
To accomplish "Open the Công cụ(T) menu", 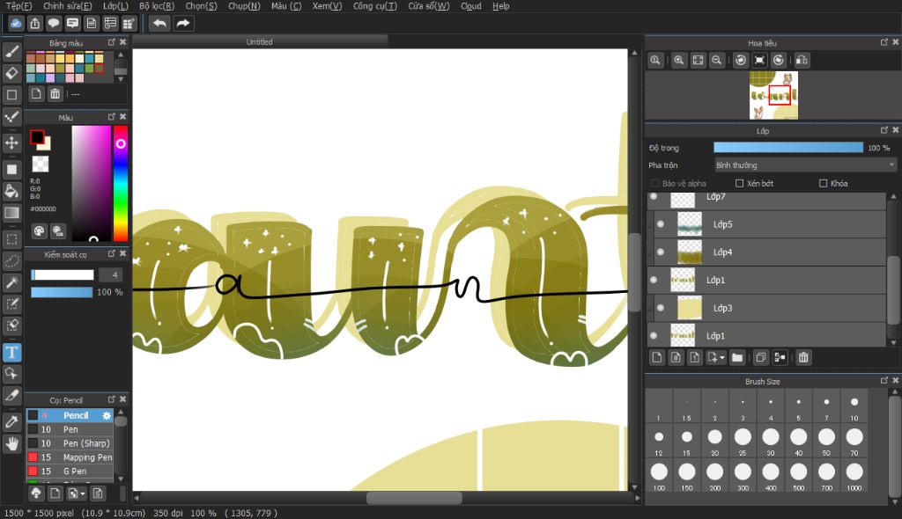I will tap(374, 6).
